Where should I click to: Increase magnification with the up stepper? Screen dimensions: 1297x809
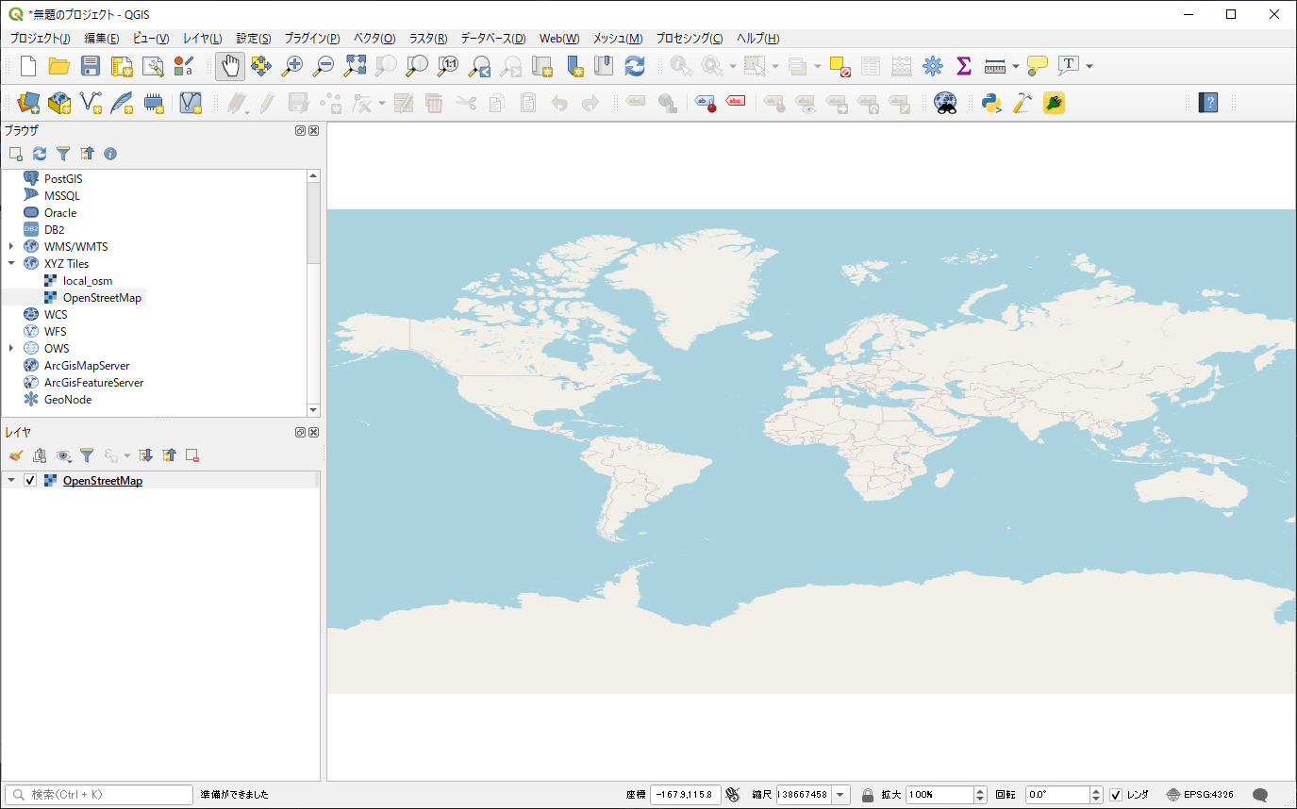980,791
